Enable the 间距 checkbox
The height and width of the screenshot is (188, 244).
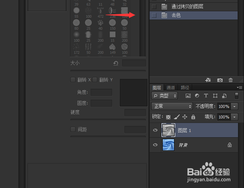pyautogui.click(x=73, y=129)
